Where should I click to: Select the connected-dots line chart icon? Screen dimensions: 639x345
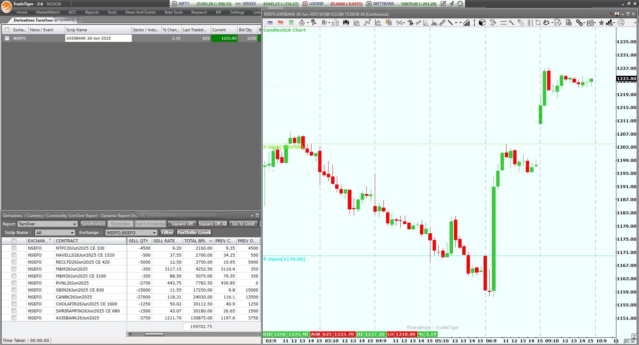coord(367,23)
